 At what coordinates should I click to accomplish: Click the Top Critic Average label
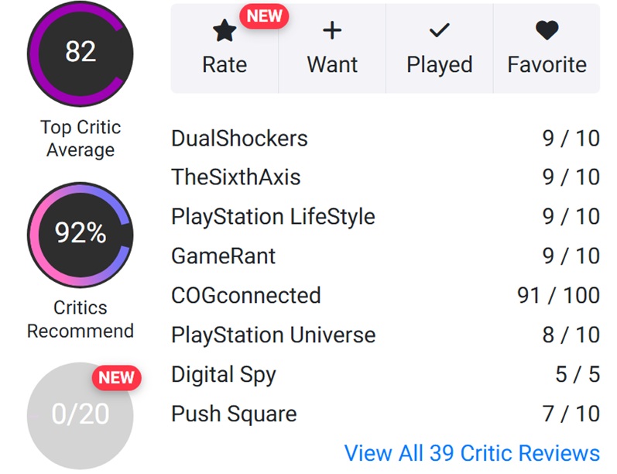coord(81,139)
